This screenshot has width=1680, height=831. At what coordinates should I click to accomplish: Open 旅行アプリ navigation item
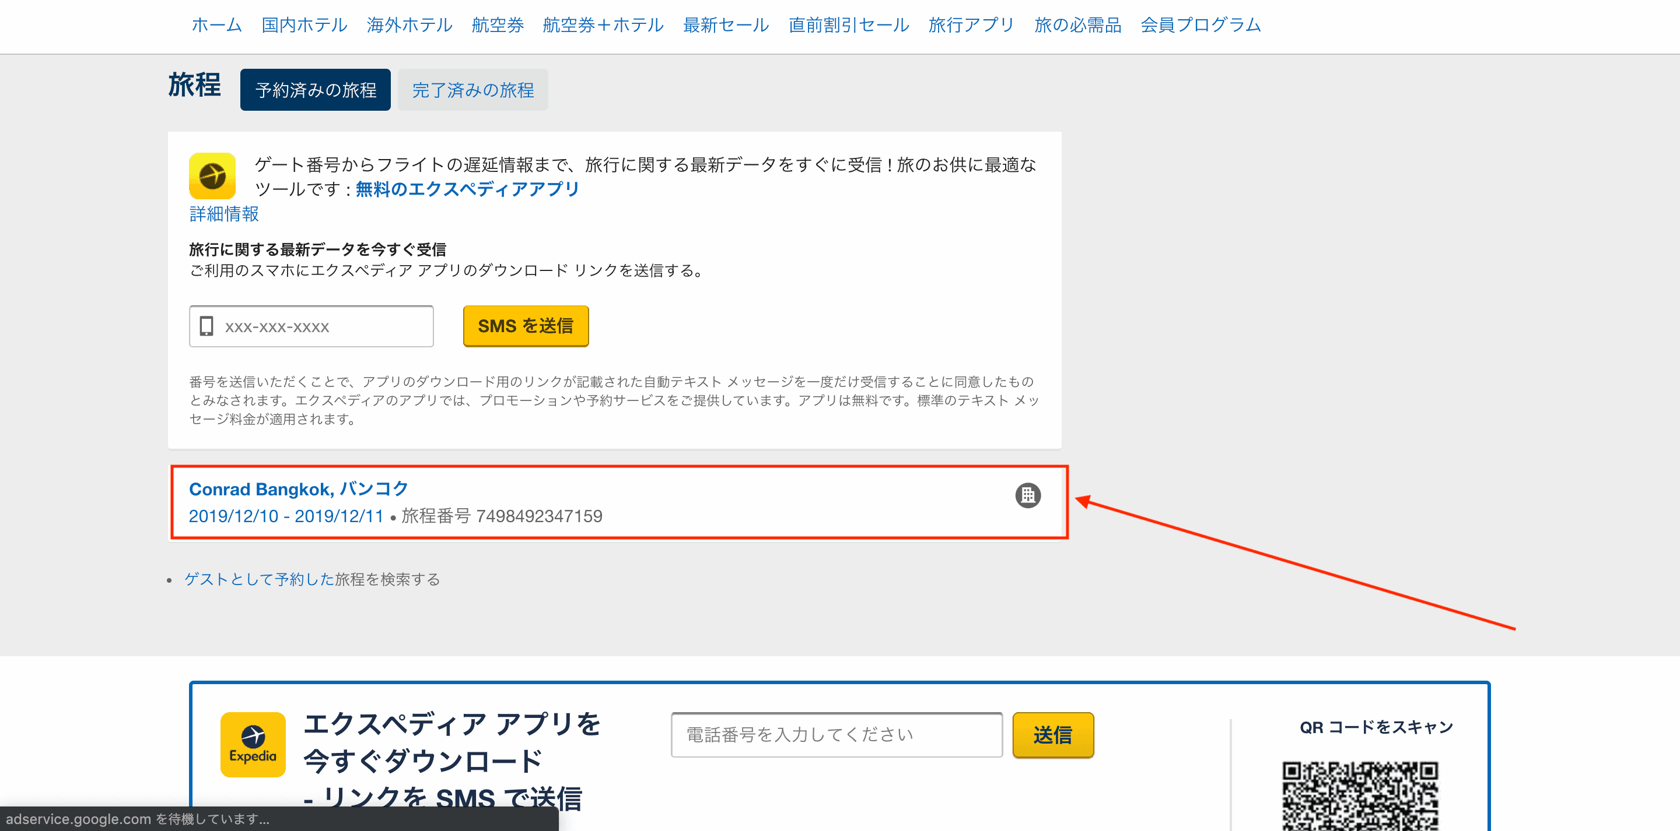[971, 25]
